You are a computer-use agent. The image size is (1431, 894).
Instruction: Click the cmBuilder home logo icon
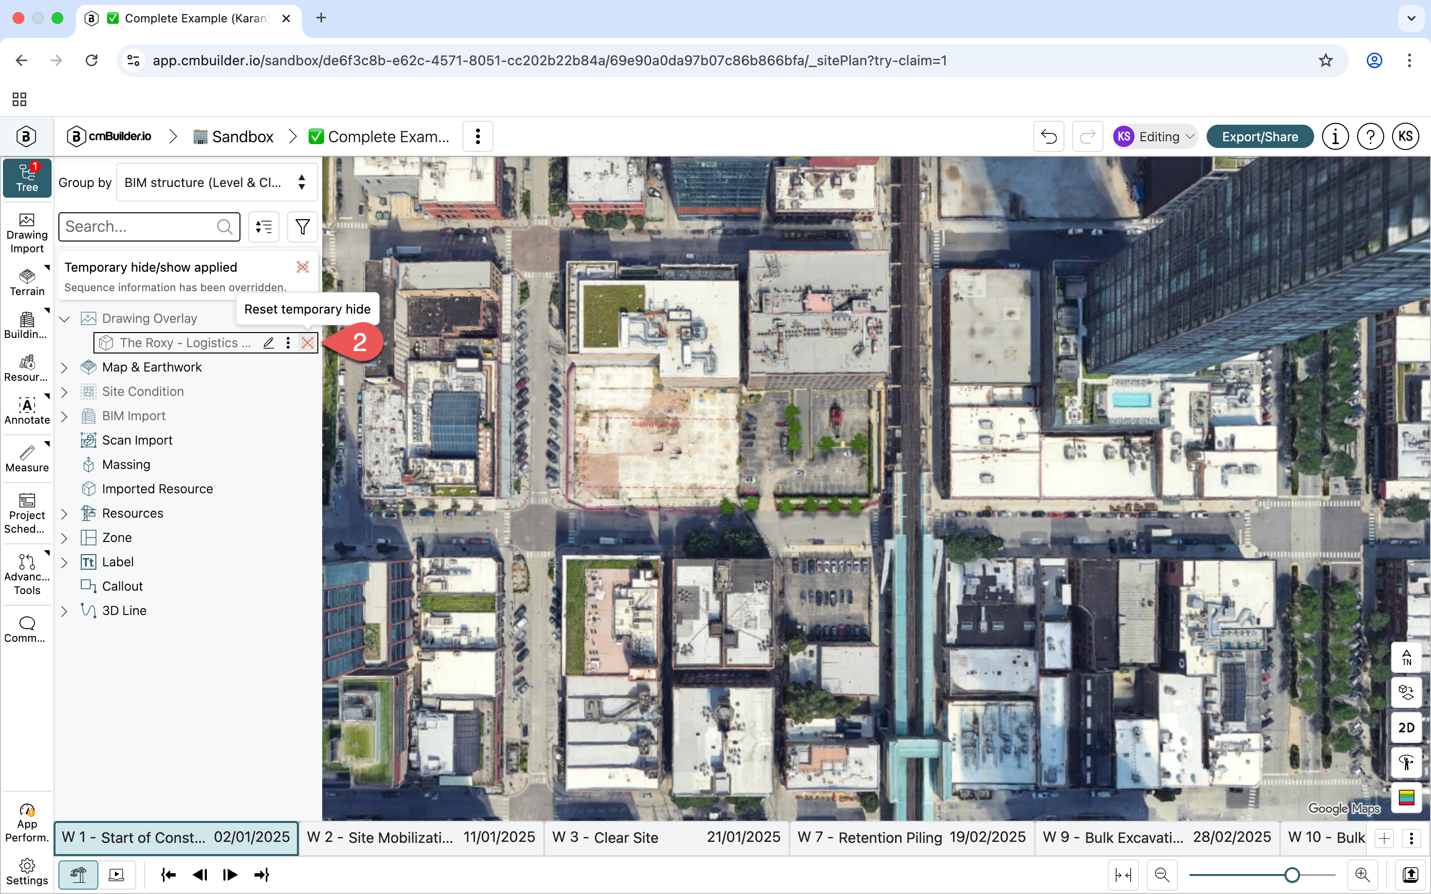click(26, 136)
